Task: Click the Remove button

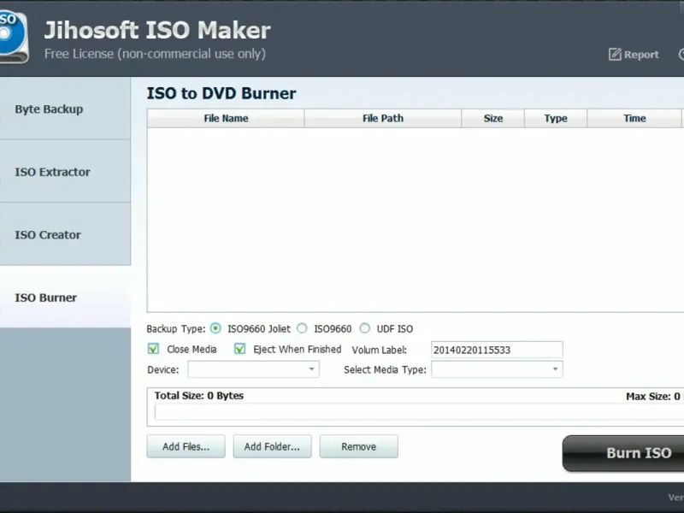Action: pyautogui.click(x=358, y=446)
